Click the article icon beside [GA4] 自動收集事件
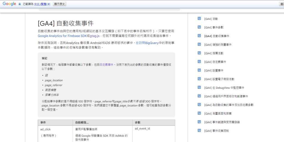 click(199, 36)
